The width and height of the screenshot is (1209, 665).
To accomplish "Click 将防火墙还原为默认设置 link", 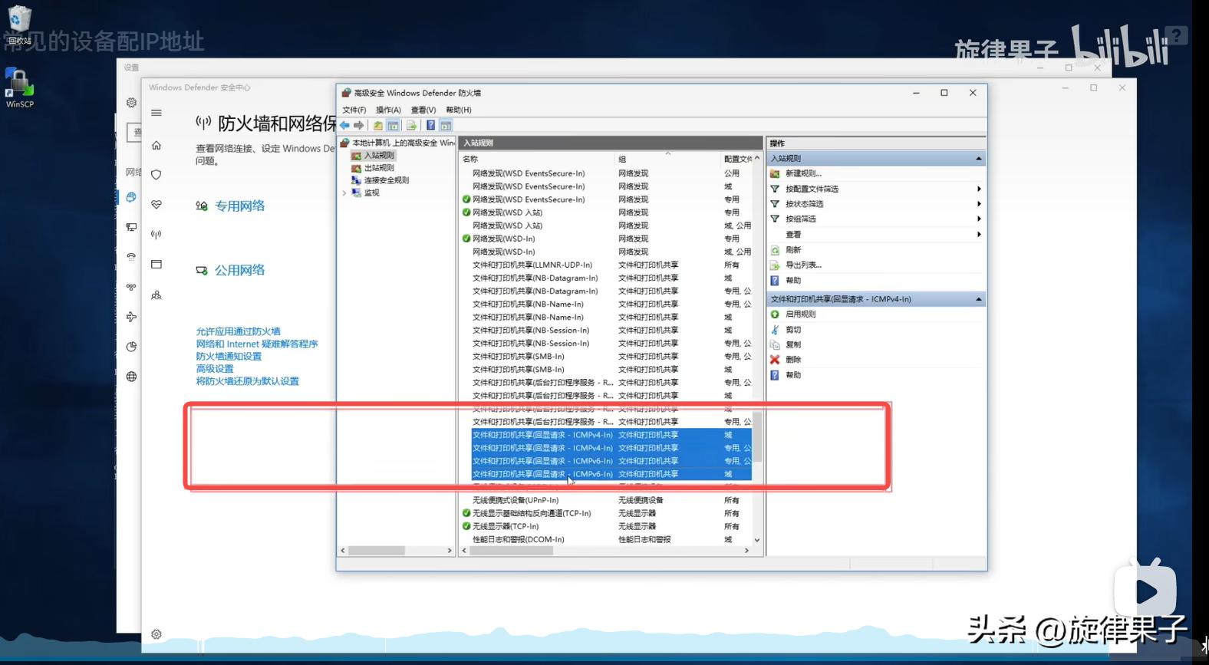I will 247,380.
